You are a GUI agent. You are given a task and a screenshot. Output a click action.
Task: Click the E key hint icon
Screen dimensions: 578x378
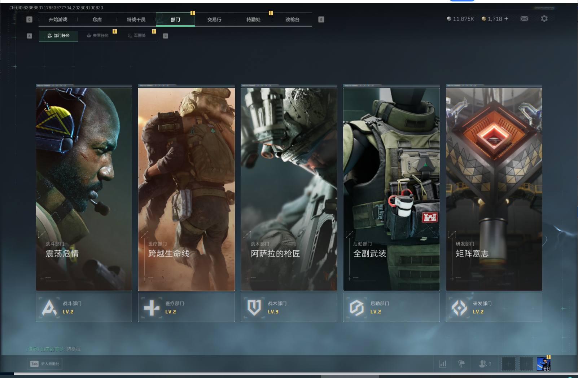click(x=321, y=19)
